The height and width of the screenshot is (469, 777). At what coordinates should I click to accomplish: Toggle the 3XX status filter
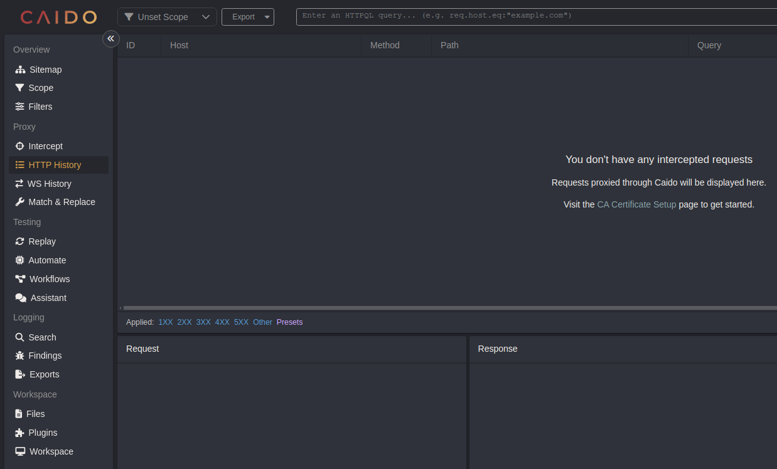coord(203,322)
